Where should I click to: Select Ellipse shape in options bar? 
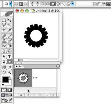pyautogui.click(x=53, y=4)
